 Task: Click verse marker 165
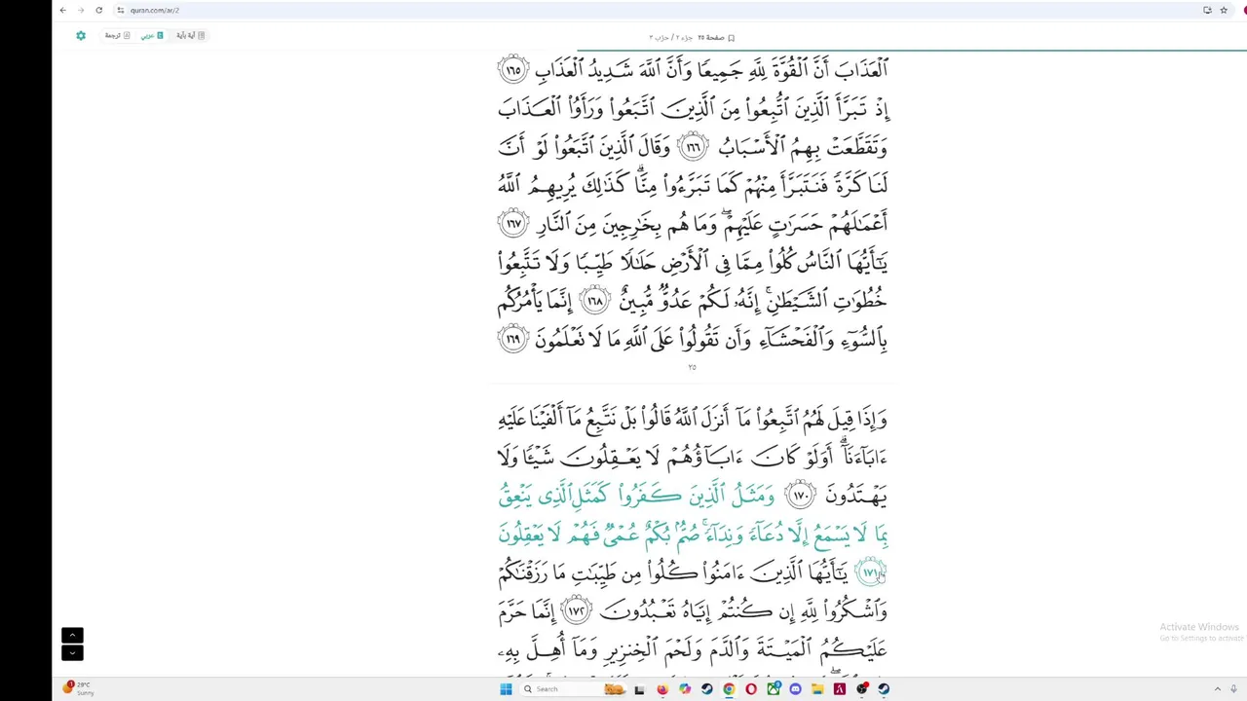512,70
